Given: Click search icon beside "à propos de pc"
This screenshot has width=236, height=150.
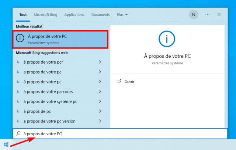Looking at the screenshot, I should tap(18, 111).
